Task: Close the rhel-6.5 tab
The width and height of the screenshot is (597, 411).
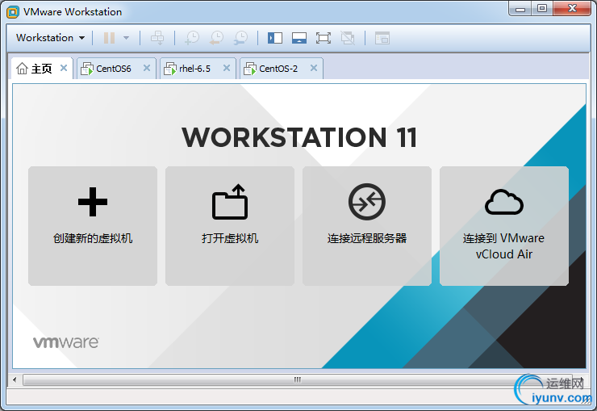Action: [x=227, y=68]
